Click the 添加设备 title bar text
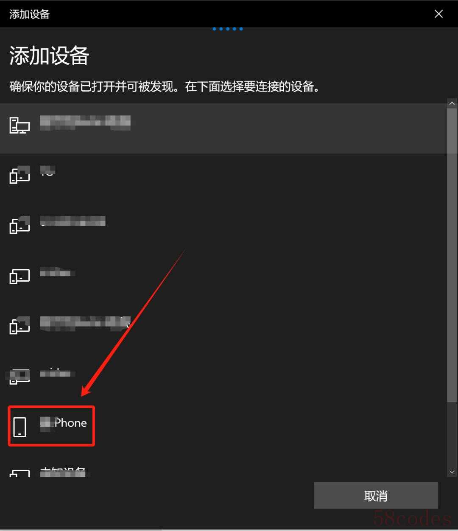The height and width of the screenshot is (531, 458). [30, 14]
